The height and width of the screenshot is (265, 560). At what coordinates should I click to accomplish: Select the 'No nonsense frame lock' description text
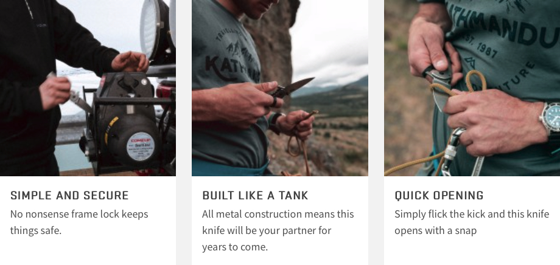pos(79,222)
